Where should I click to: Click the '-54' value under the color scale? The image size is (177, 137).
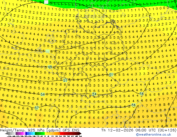coord(9,136)
